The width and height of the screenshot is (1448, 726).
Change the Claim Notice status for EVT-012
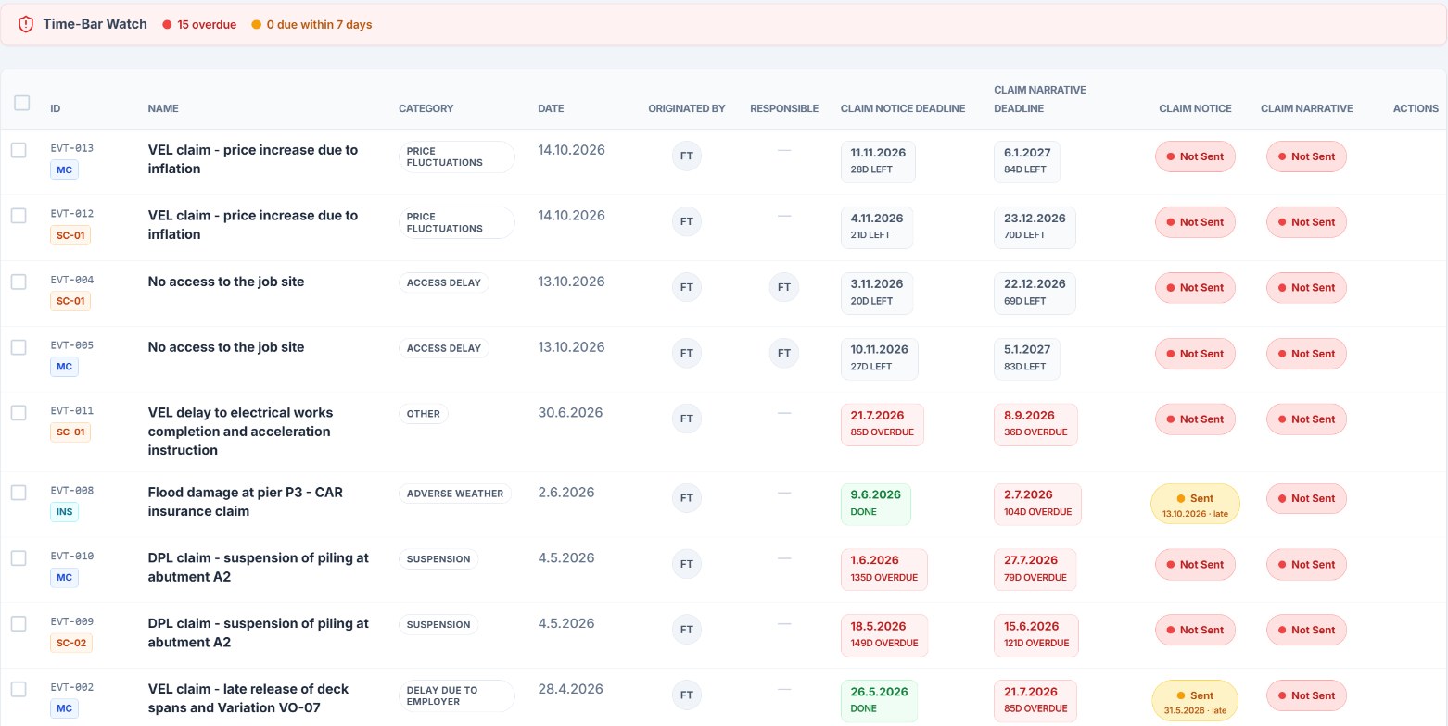point(1195,222)
